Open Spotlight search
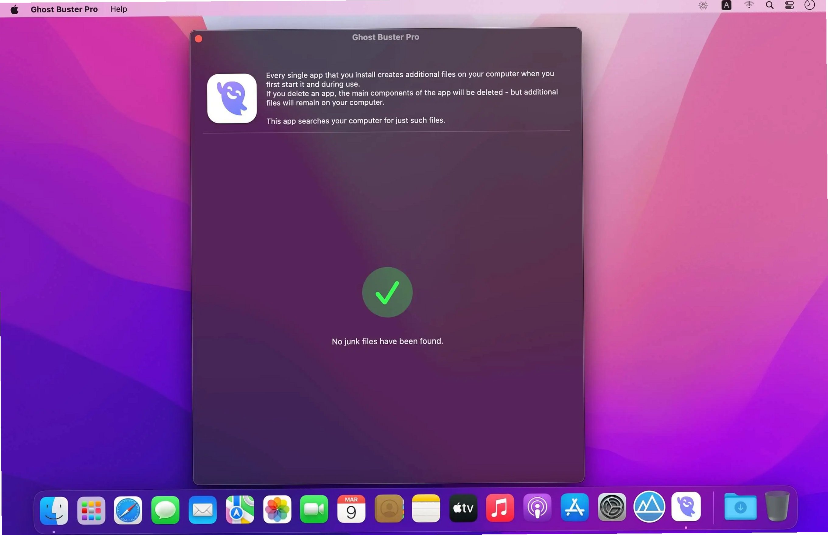 769,5
